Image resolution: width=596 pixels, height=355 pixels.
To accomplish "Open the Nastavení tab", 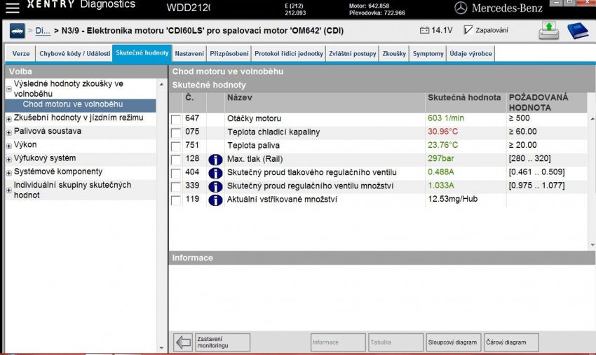I will [x=189, y=53].
